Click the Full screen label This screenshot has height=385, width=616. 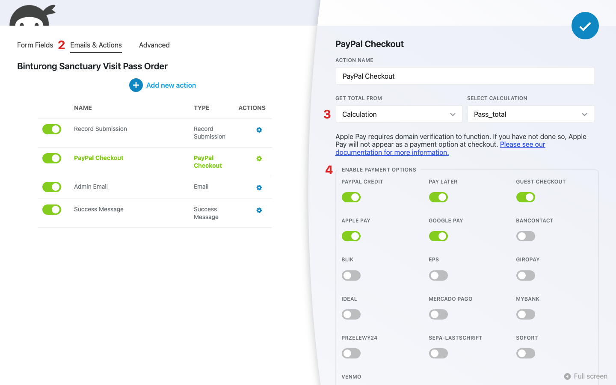pos(590,376)
